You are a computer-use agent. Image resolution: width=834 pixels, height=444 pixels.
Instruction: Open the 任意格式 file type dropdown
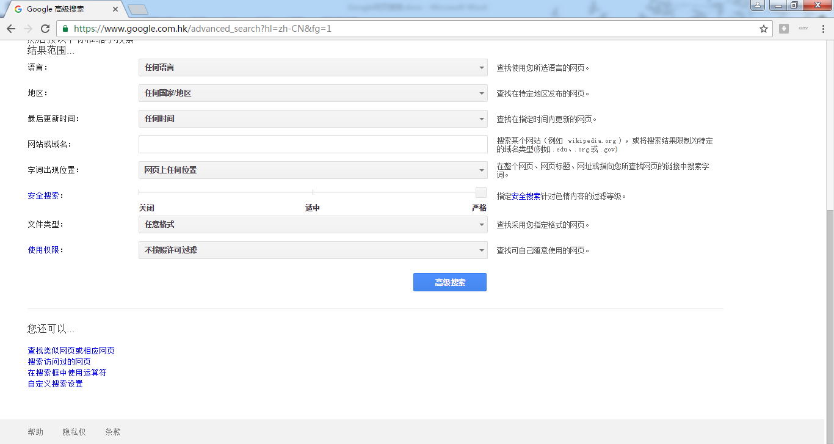point(313,225)
